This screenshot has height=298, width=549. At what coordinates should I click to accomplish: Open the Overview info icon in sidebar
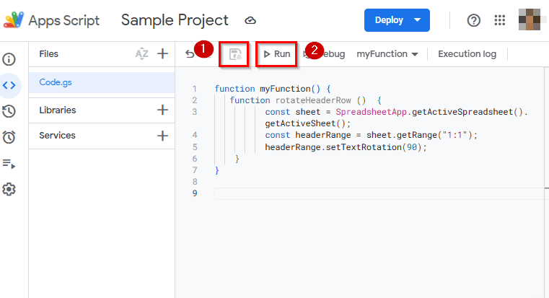[10, 59]
